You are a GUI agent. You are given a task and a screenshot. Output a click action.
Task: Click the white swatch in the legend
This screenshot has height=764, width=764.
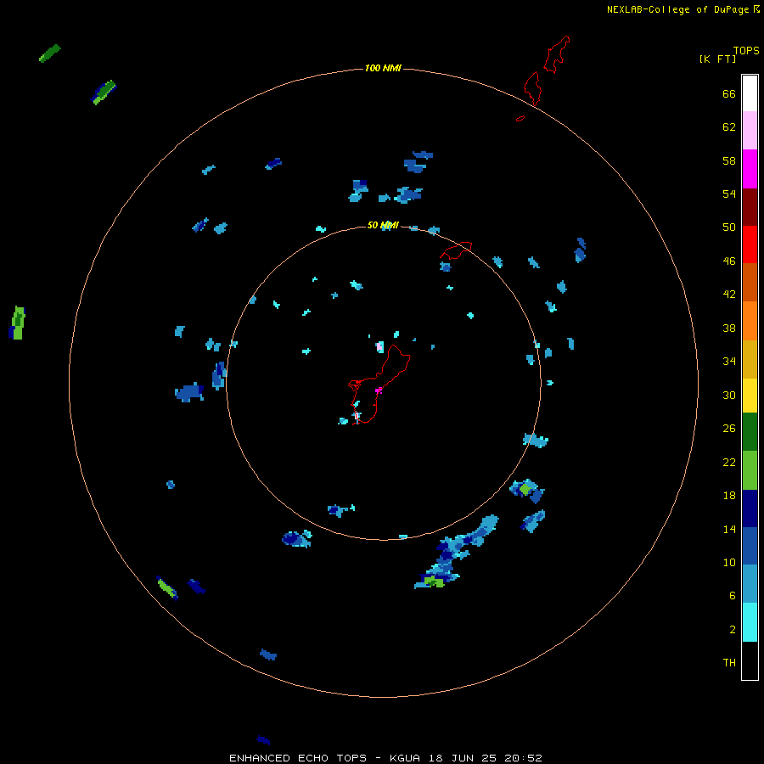(x=750, y=93)
